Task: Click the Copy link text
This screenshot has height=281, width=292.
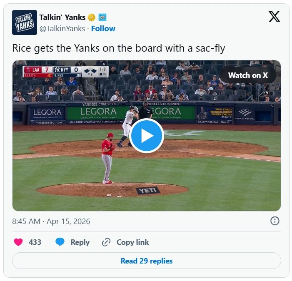Action: point(132,242)
